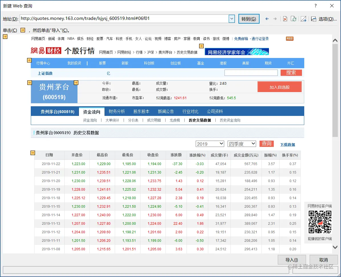Open the 2019 year dropdown
Viewport: 341px width, 277px height.
[x=210, y=143]
